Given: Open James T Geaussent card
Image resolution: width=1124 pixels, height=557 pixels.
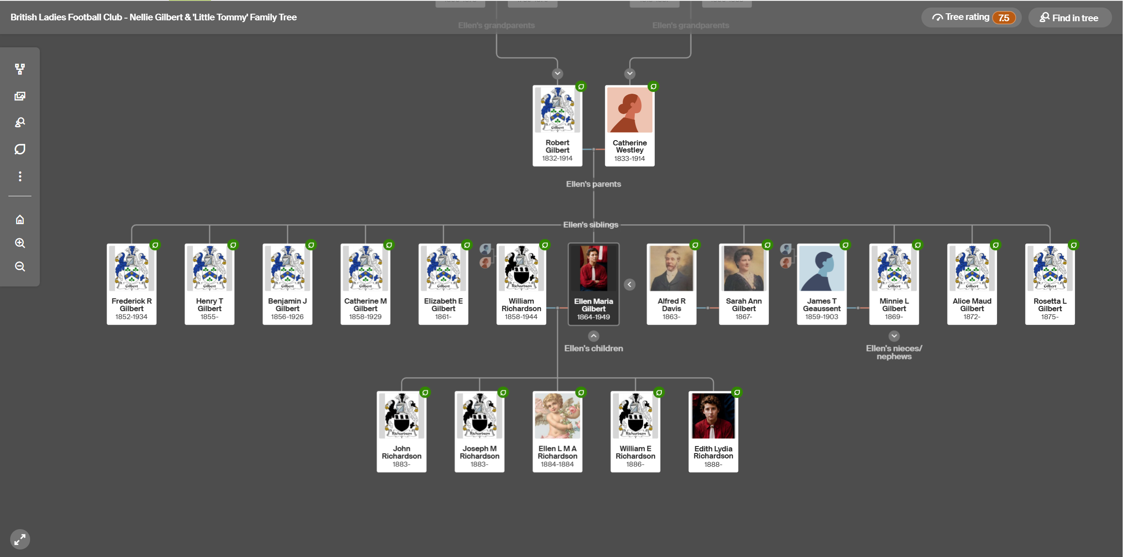Looking at the screenshot, I should [821, 284].
